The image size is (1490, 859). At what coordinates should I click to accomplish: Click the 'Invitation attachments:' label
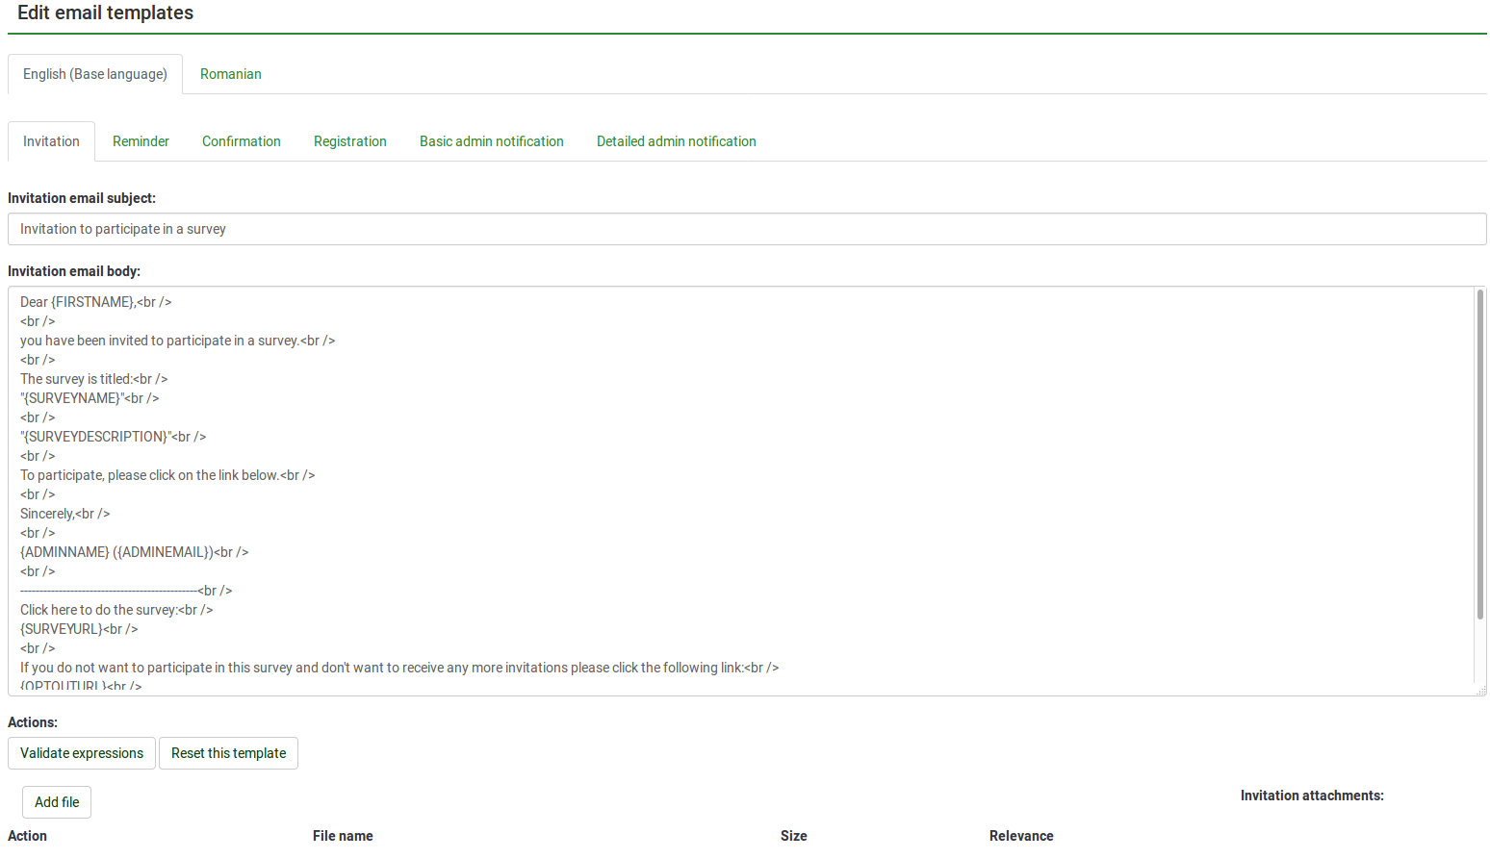1312,796
